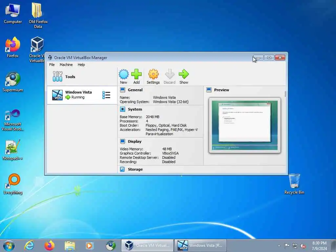Click the Action Center flag tray icon
The image size is (336, 252).
coord(287,245)
